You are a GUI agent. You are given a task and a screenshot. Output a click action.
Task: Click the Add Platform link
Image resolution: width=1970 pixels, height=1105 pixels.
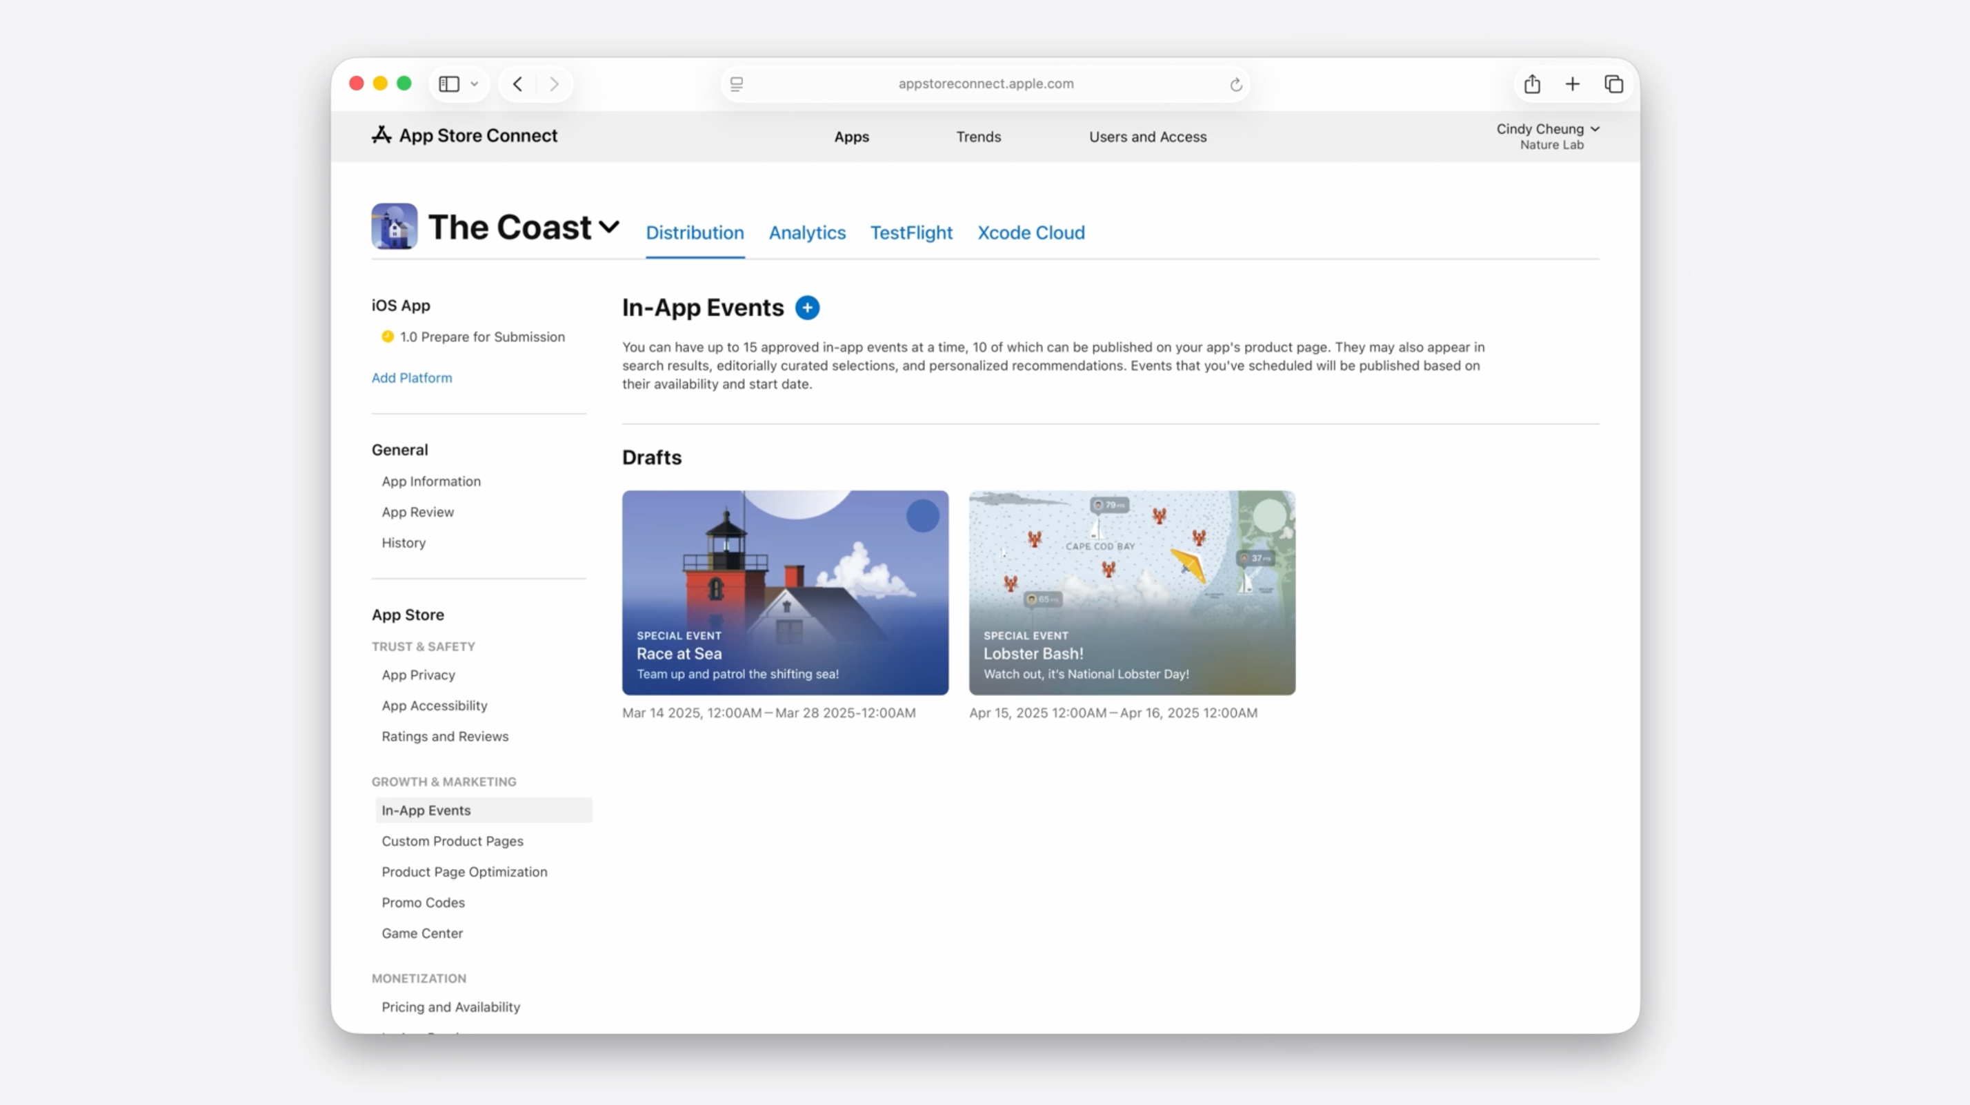point(411,378)
